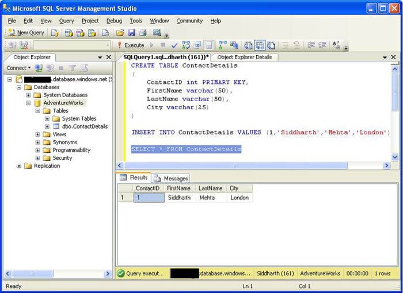Click the Analysis Services MDX Query icon
The width and height of the screenshot is (403, 293).
tap(69, 33)
